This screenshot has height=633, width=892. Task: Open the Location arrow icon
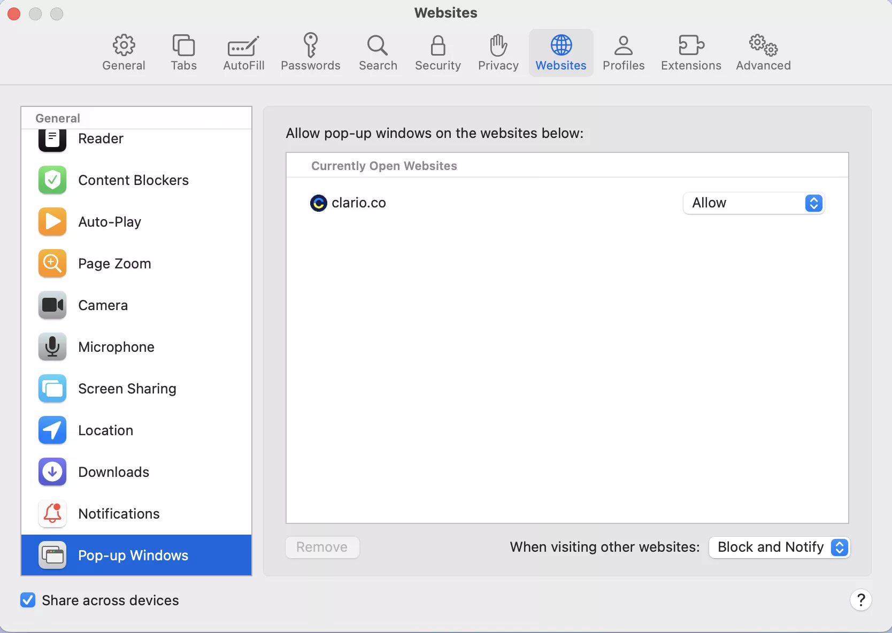tap(52, 430)
